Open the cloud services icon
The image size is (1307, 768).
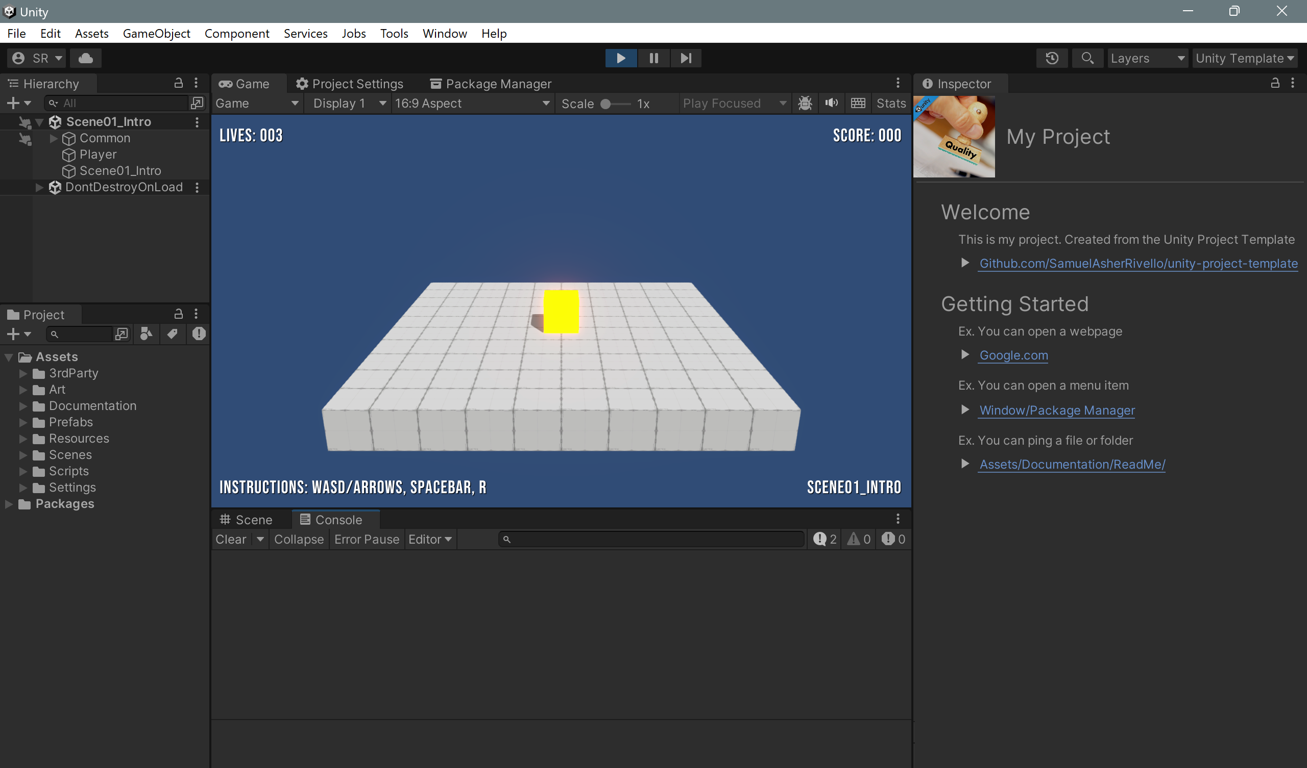(86, 58)
